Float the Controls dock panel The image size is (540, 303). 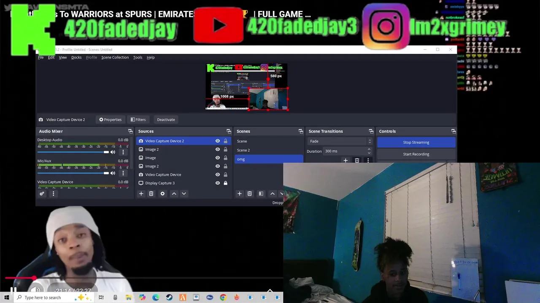[x=453, y=131]
